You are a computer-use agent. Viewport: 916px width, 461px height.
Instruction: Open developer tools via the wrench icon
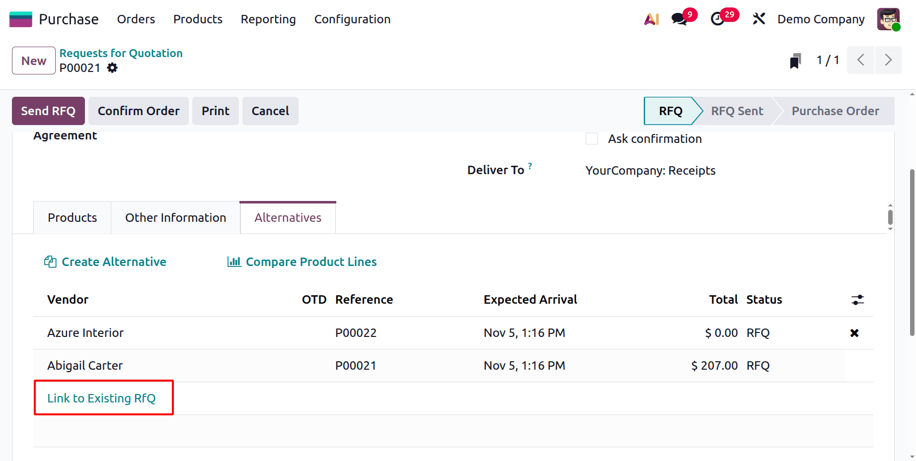click(x=759, y=19)
